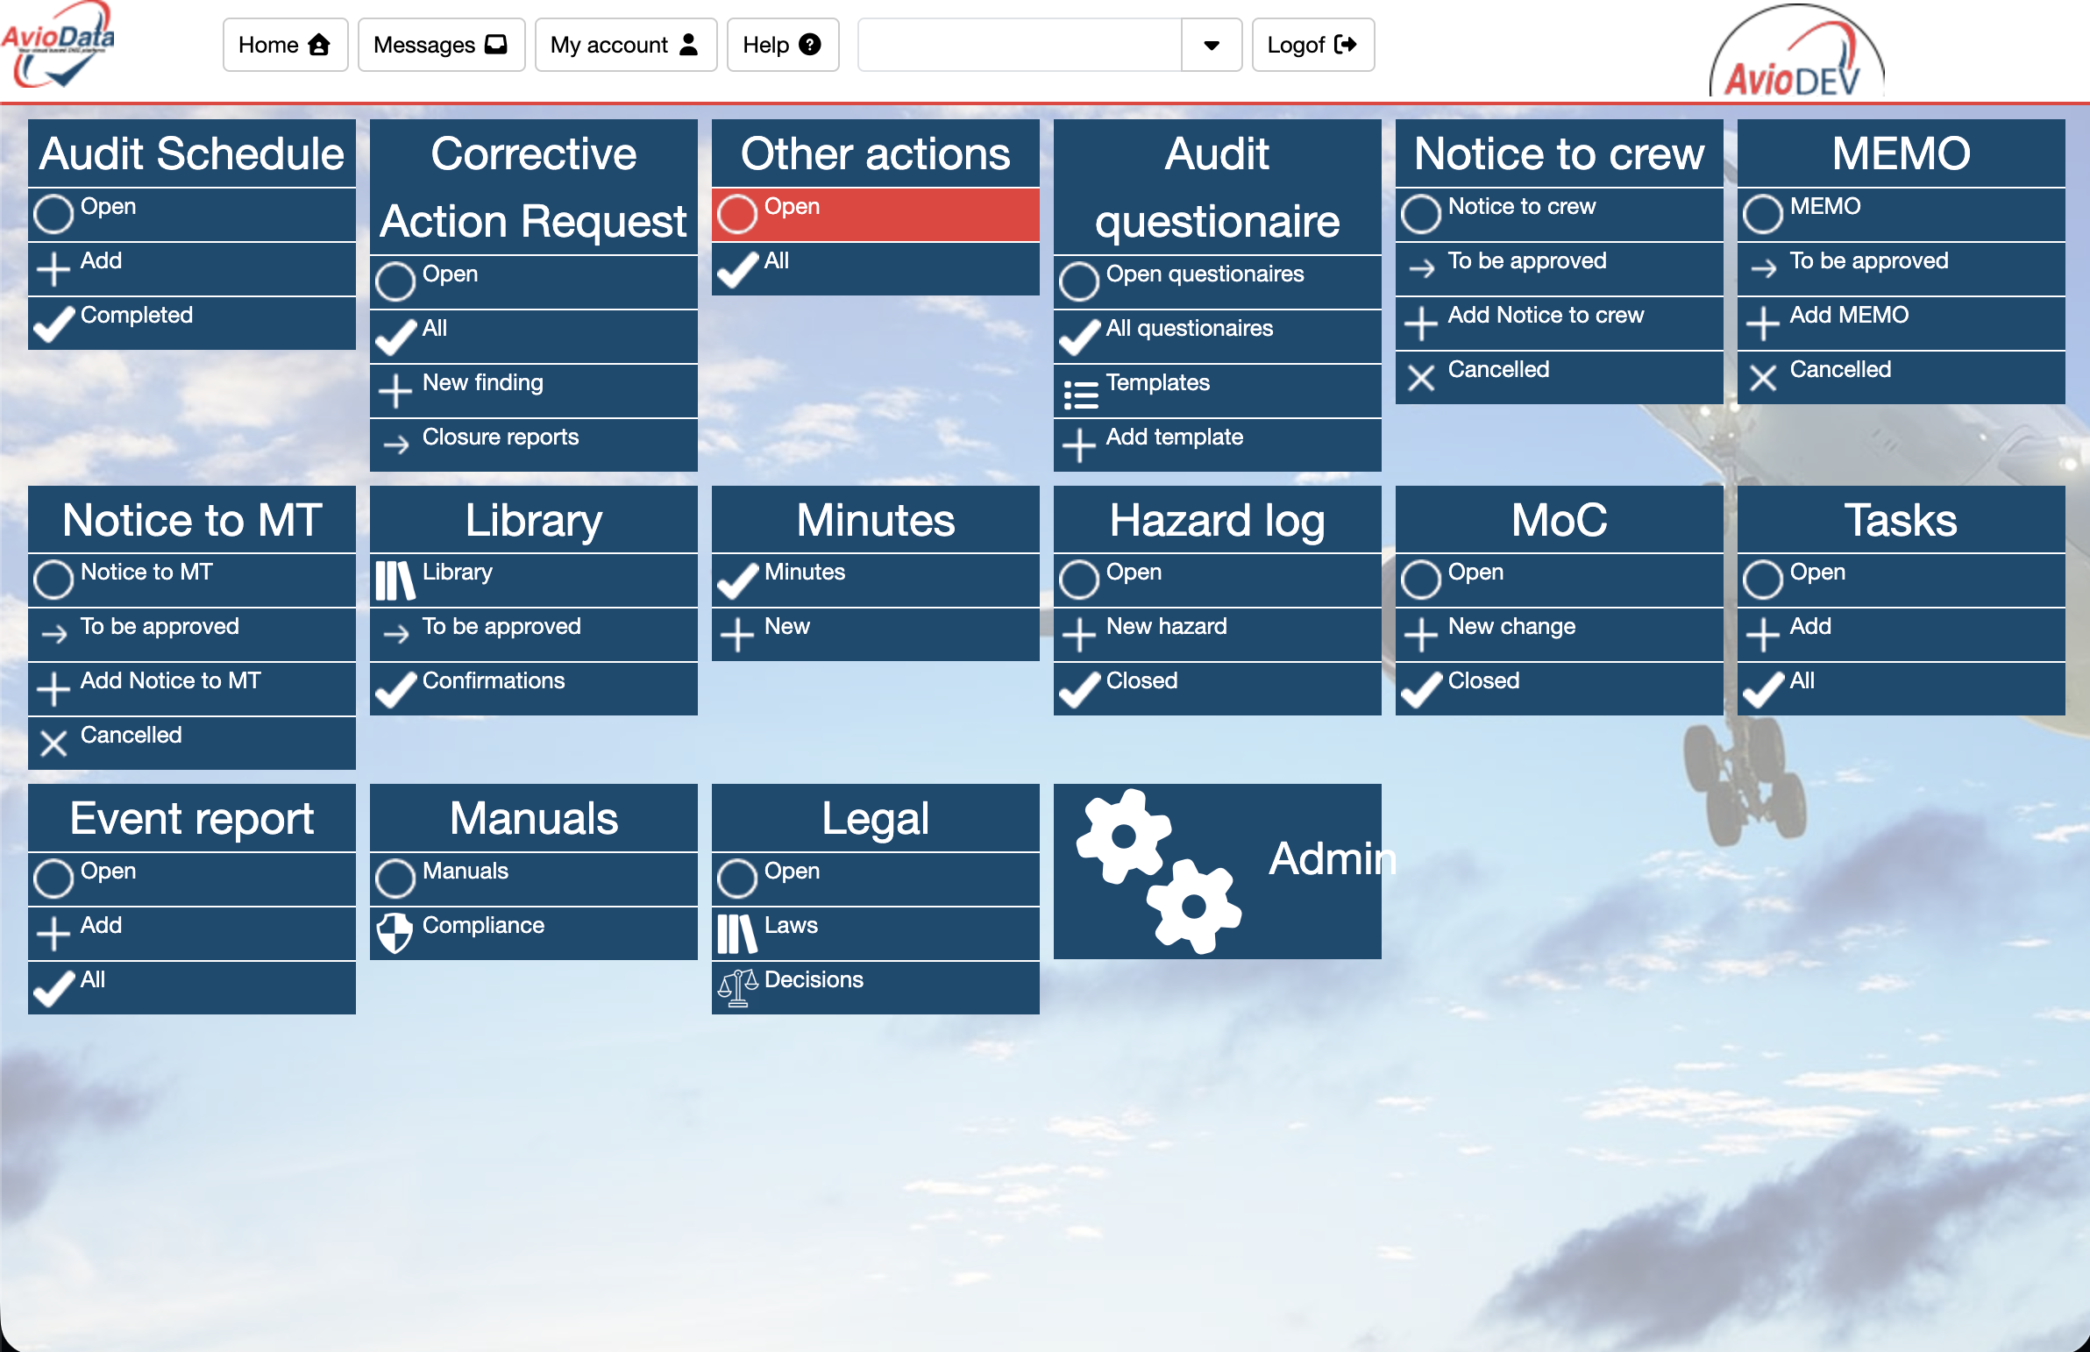Select Open circle under Audit Schedule
Screen dimensions: 2090x1352
tap(53, 213)
